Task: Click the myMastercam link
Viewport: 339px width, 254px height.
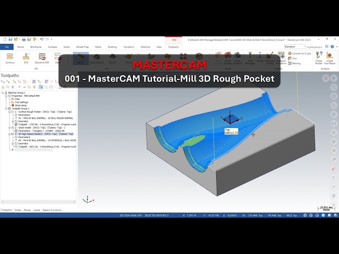Action: click(314, 47)
